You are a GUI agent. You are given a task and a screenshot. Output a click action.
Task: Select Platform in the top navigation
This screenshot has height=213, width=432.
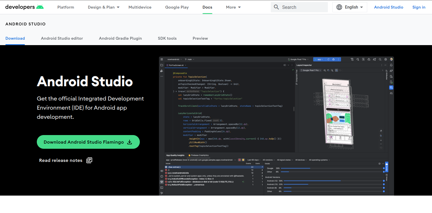(x=65, y=7)
